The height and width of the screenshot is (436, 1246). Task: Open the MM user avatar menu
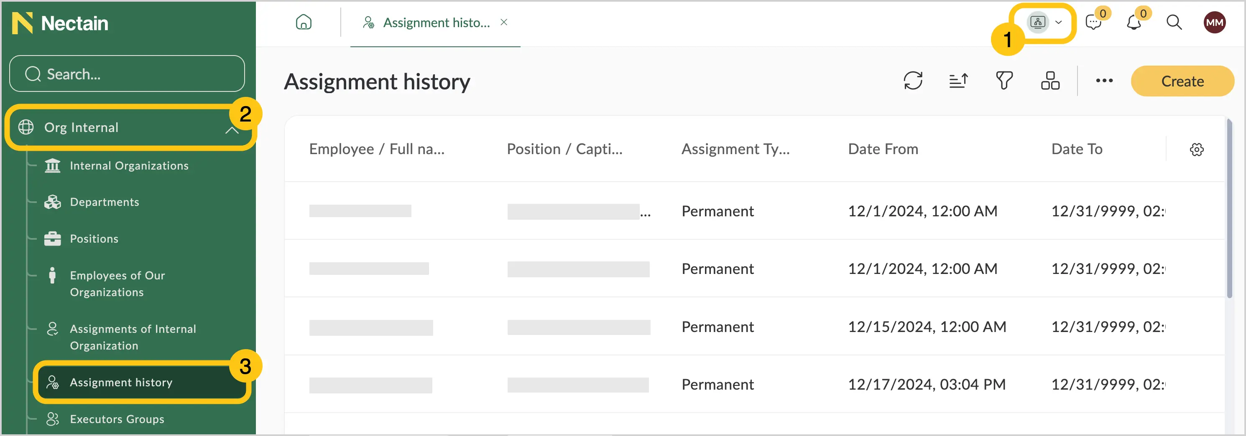tap(1214, 22)
